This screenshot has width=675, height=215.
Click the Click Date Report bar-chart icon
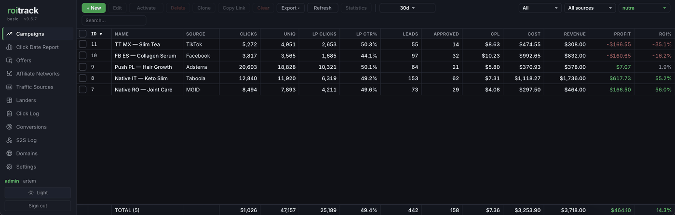(9, 47)
